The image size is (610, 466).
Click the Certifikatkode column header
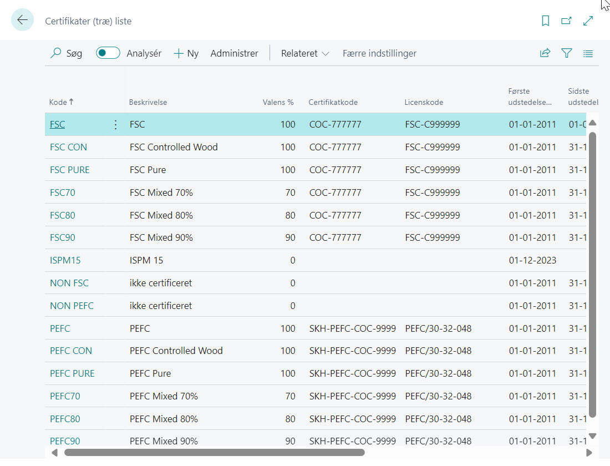coord(333,102)
